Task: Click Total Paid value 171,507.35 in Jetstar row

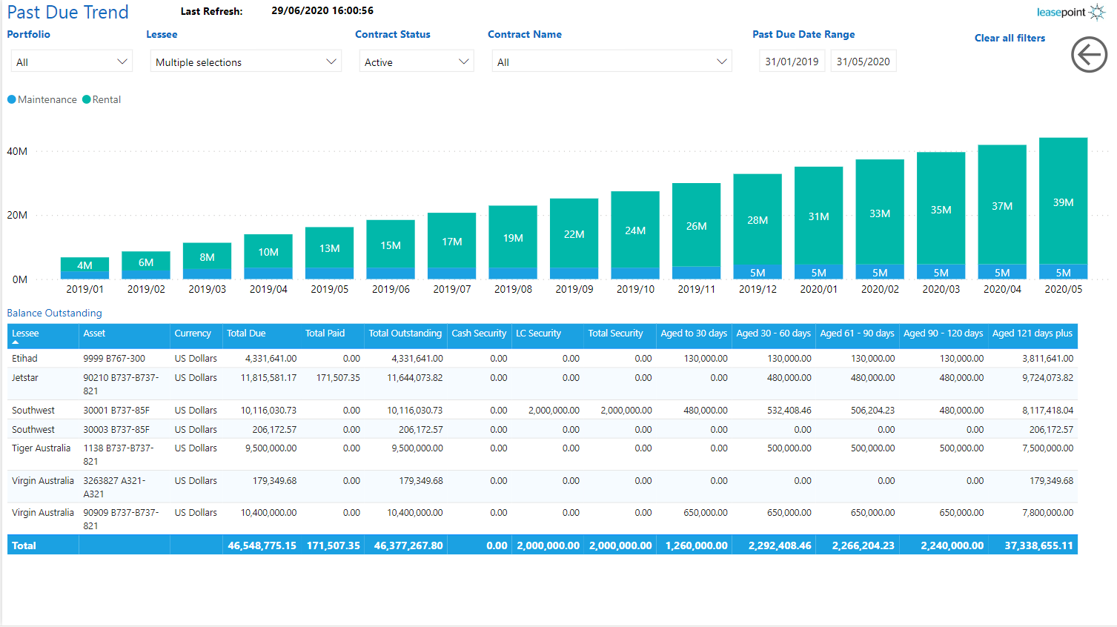Action: [338, 377]
